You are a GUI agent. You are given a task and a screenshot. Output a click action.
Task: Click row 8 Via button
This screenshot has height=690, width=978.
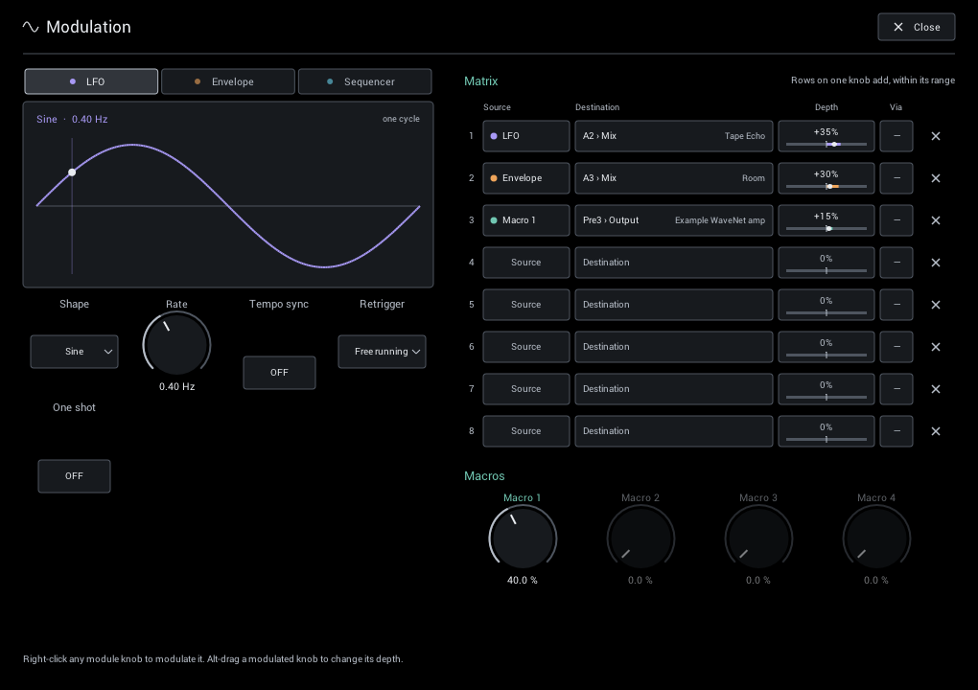[896, 430]
